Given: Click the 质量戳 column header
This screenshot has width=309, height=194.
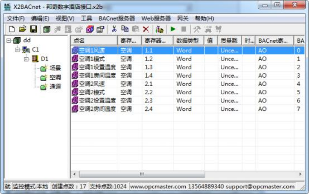Looking at the screenshot, I should coord(230,41).
